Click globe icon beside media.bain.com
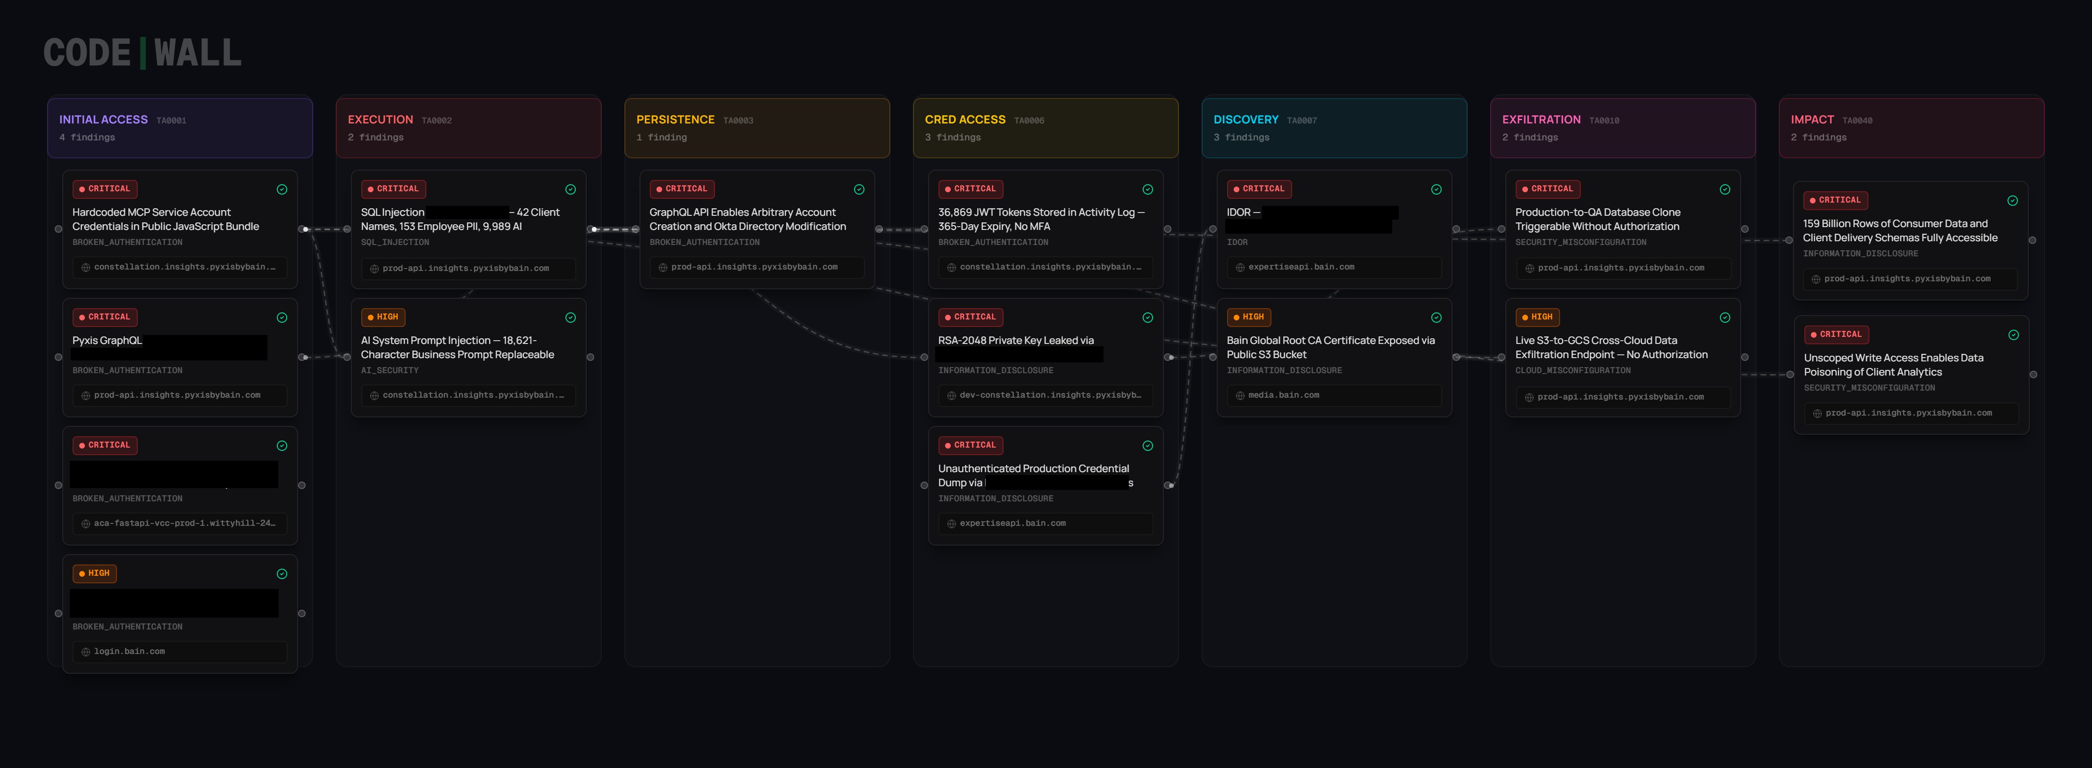The height and width of the screenshot is (768, 2092). 1239,396
